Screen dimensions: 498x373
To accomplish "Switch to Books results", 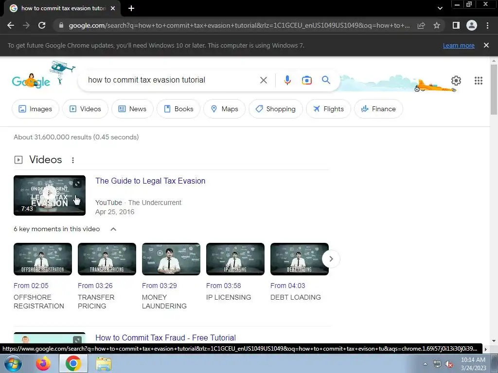I will pos(178,109).
